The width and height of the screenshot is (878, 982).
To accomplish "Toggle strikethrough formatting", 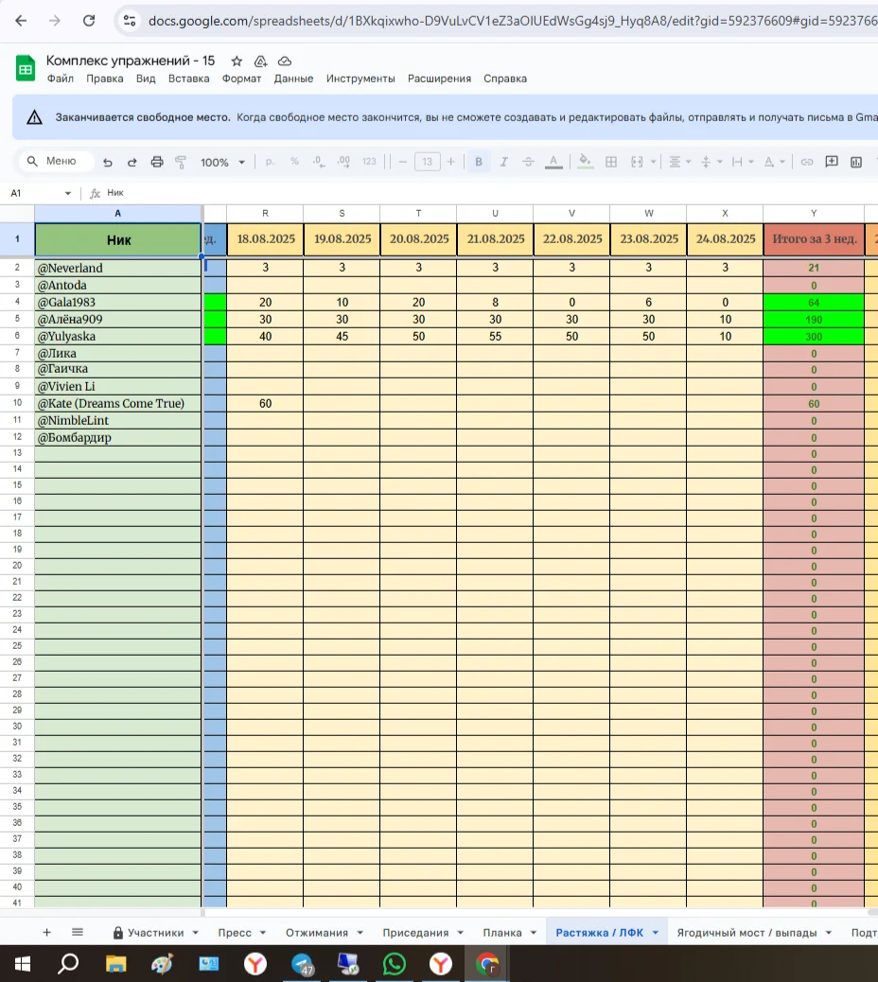I will (528, 162).
